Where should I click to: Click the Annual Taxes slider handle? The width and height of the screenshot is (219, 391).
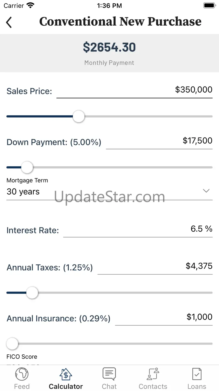coord(32,293)
